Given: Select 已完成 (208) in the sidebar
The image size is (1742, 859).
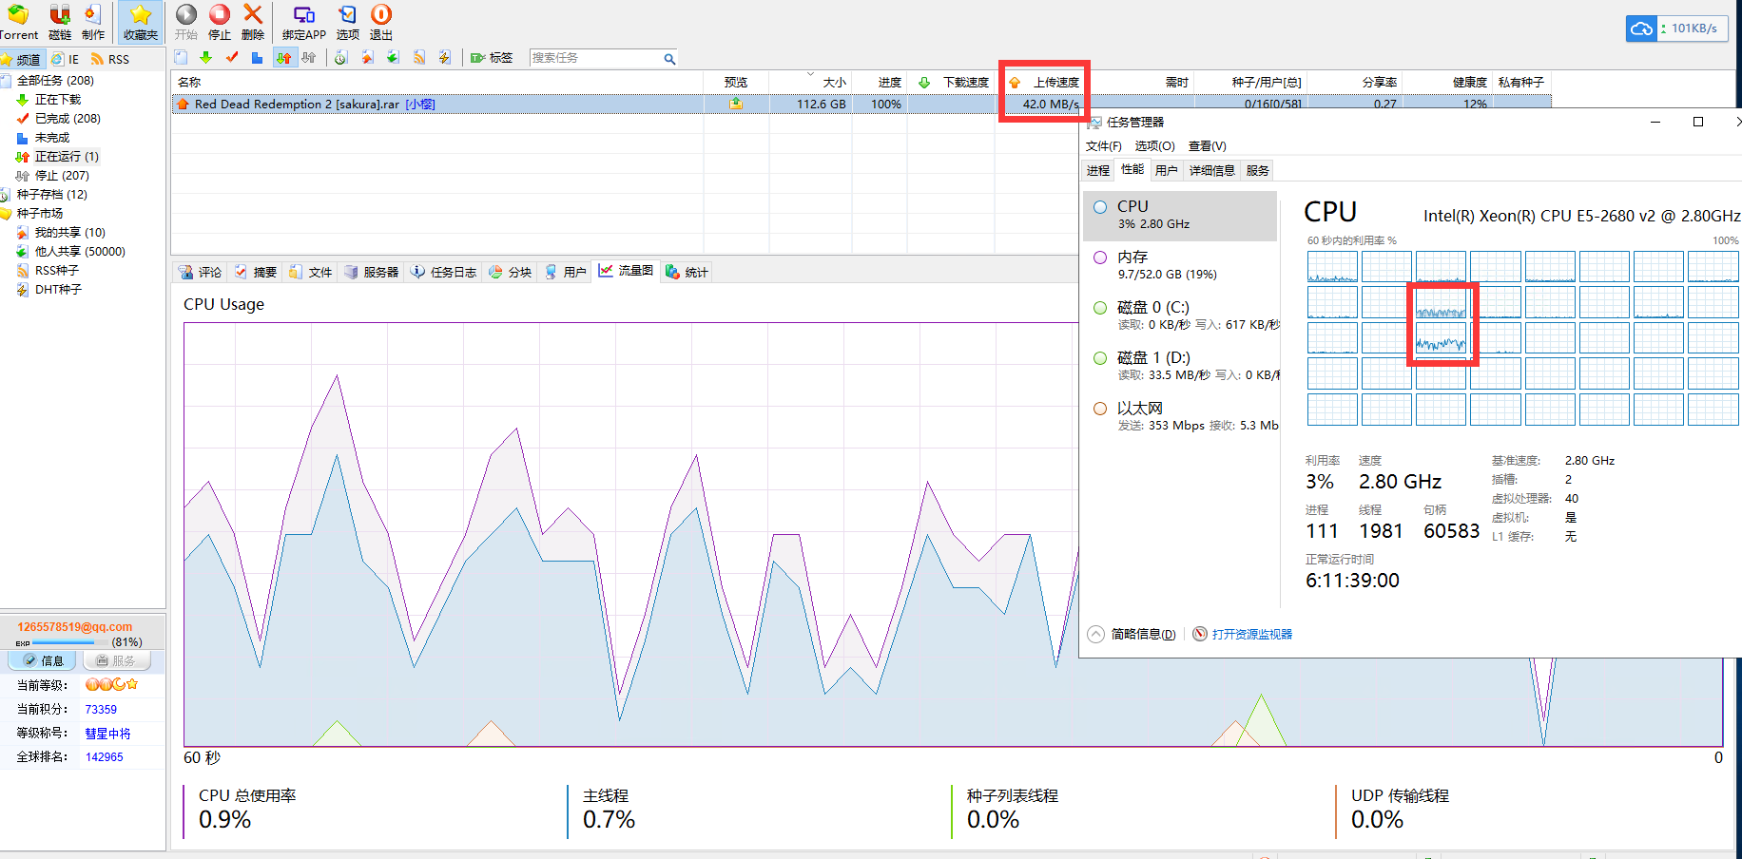Looking at the screenshot, I should tap(68, 119).
